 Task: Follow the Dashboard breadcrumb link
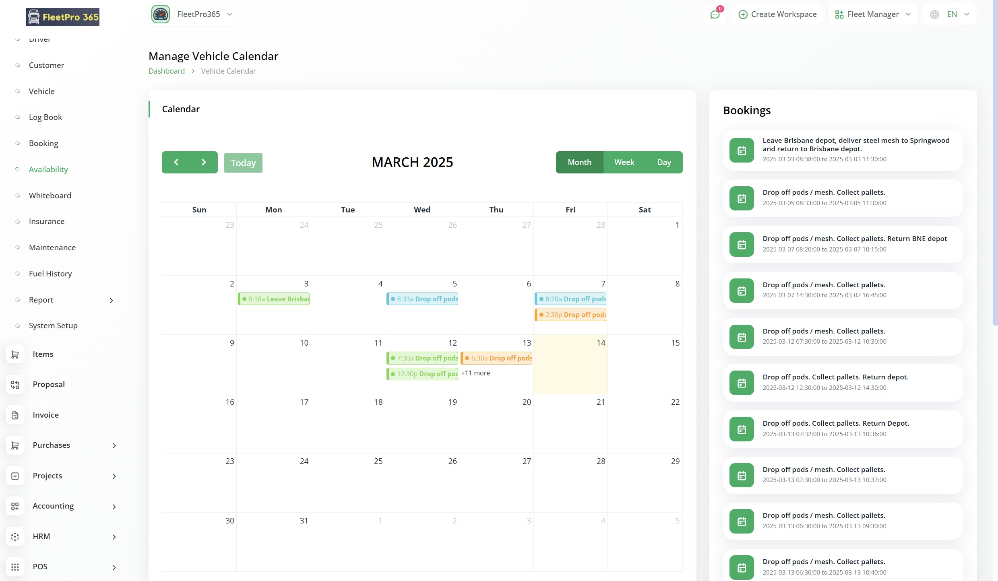(x=167, y=71)
